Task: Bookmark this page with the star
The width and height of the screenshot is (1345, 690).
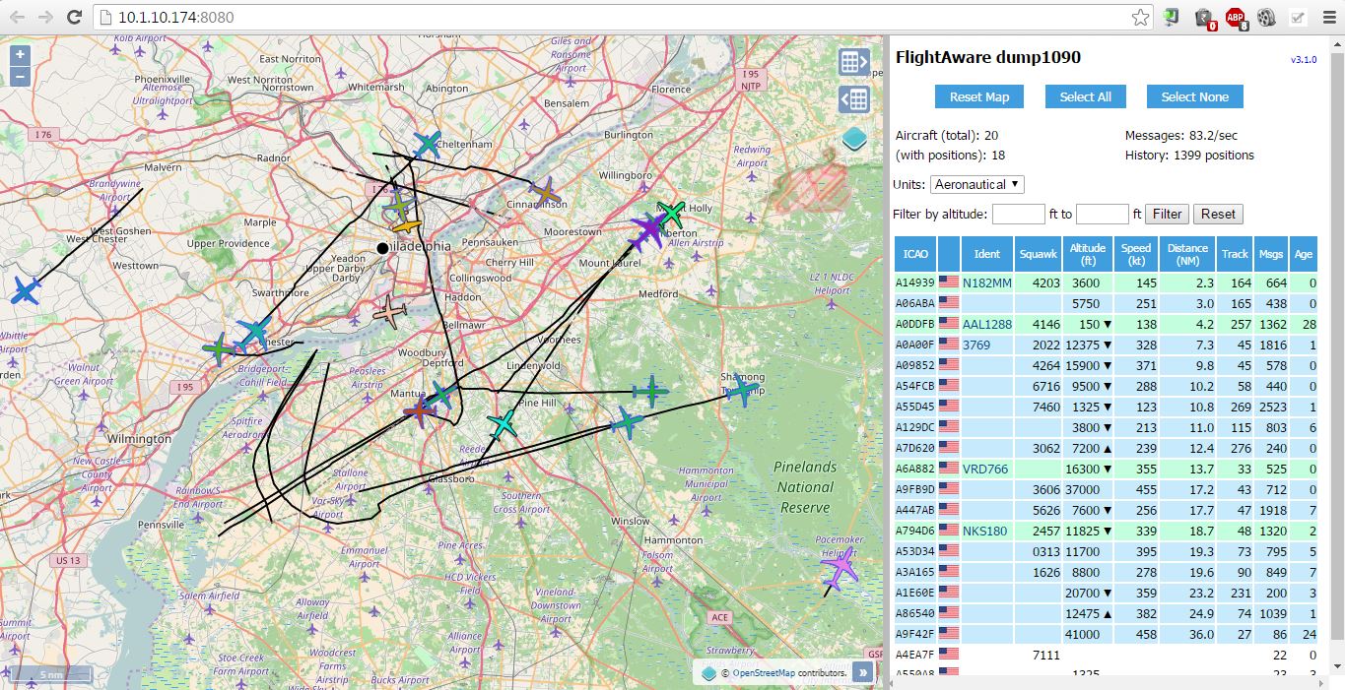Action: click(x=1140, y=17)
